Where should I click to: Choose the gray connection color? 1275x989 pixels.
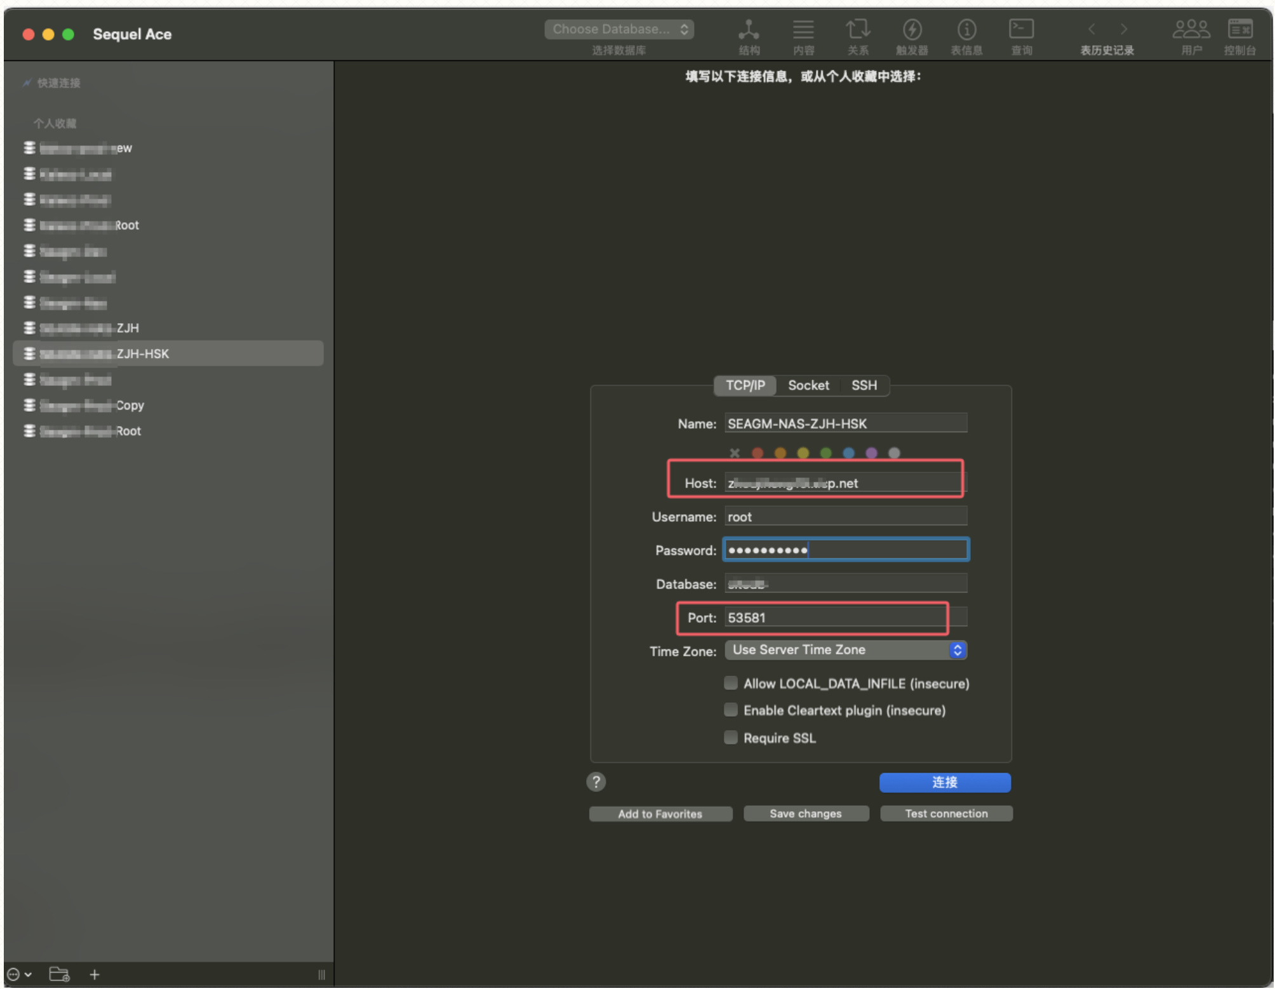click(x=894, y=453)
